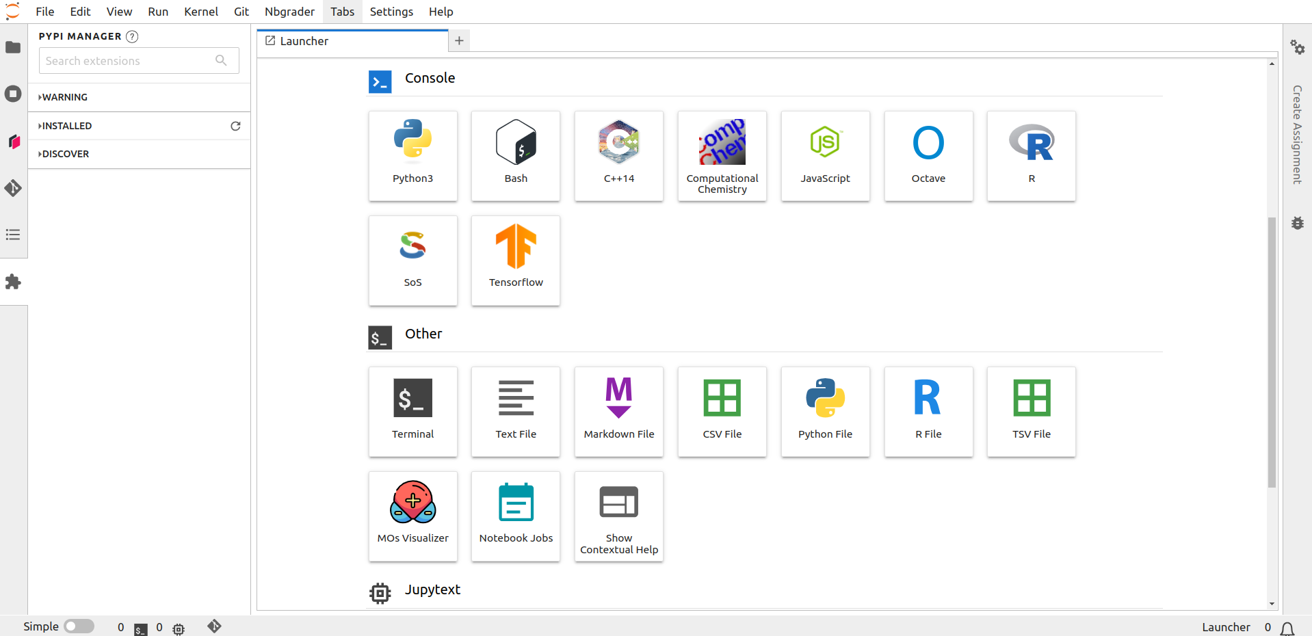Open the extension manager puzzle icon
Image resolution: width=1312 pixels, height=636 pixels.
click(13, 282)
